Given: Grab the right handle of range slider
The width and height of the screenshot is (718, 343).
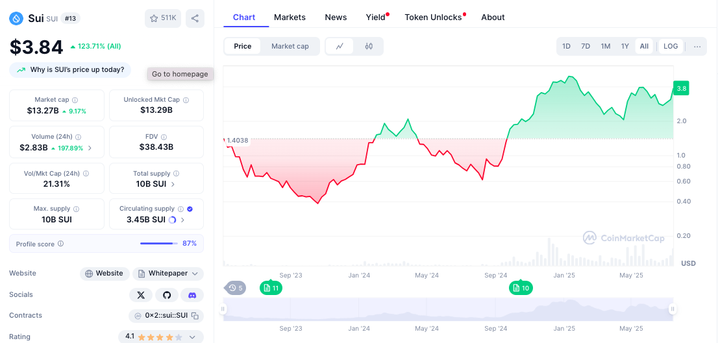Looking at the screenshot, I should point(673,309).
